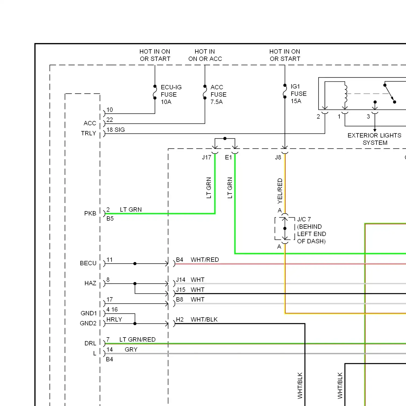406x406 pixels.
Task: Click the WHT label next to J14
Action: pos(198,280)
